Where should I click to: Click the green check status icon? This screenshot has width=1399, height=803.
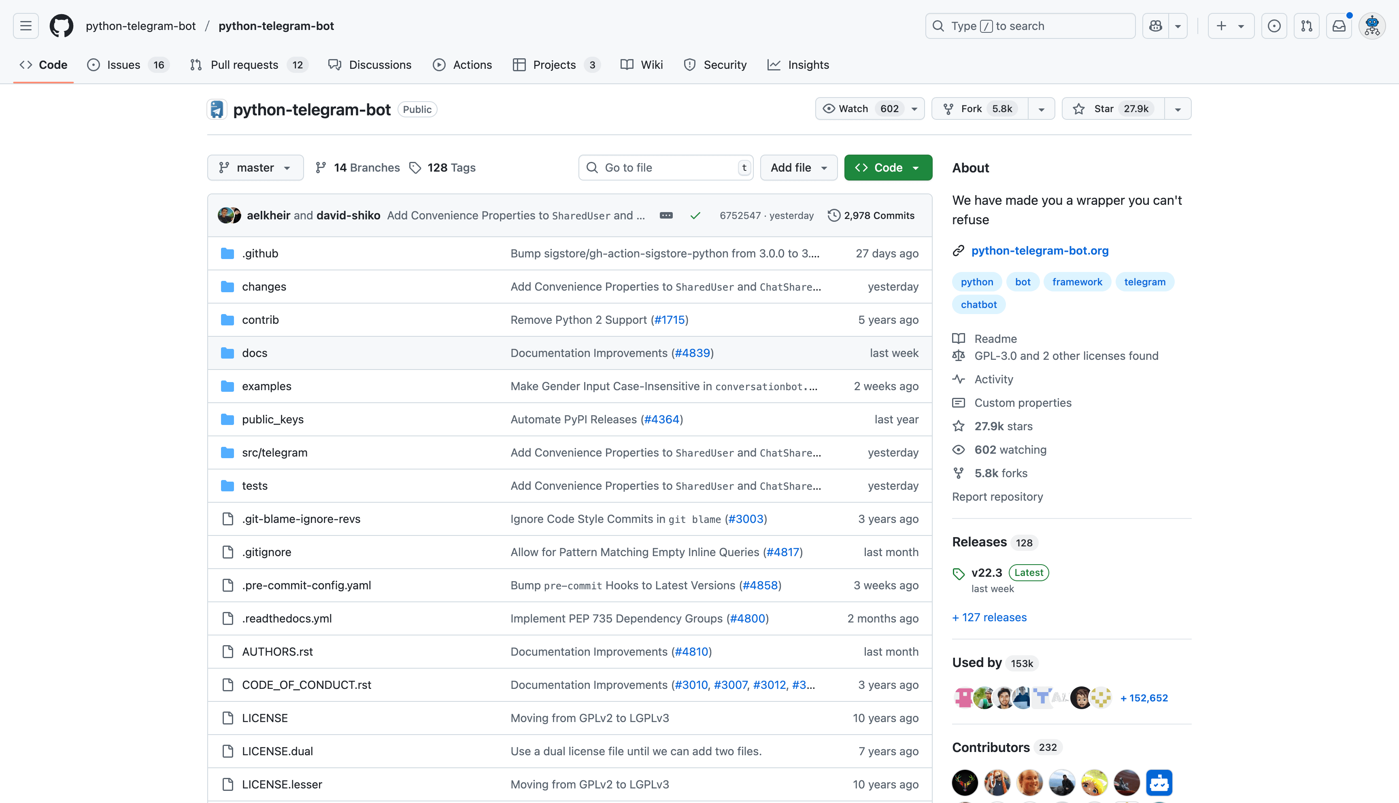point(695,215)
